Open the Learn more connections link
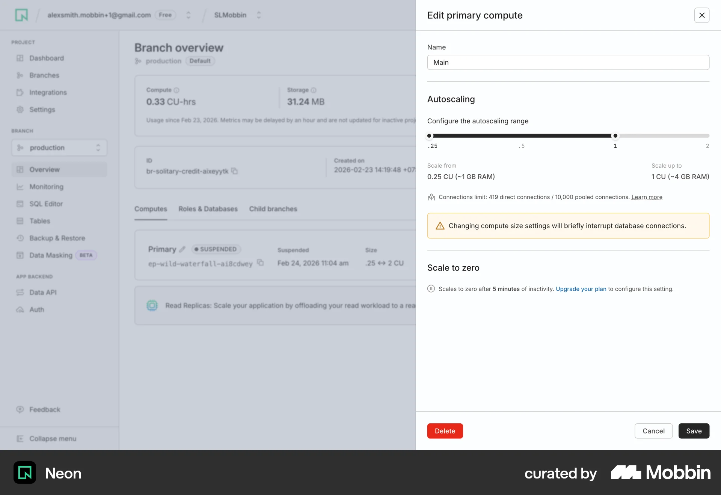This screenshot has height=495, width=721. tap(647, 197)
